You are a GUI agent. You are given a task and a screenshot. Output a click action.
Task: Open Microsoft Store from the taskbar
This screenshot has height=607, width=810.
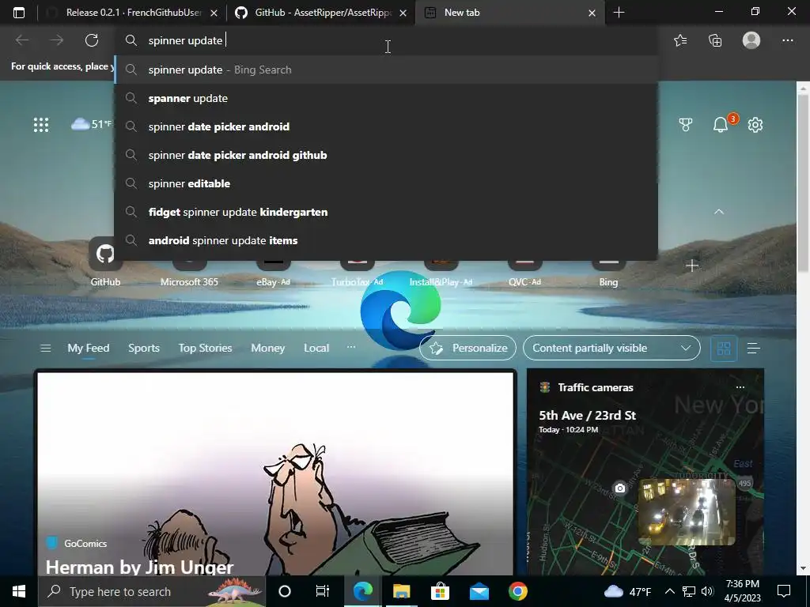(x=440, y=591)
